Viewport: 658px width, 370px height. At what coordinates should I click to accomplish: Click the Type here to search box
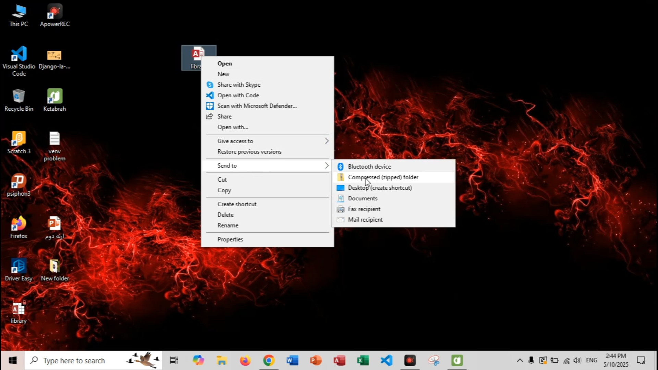tap(74, 361)
